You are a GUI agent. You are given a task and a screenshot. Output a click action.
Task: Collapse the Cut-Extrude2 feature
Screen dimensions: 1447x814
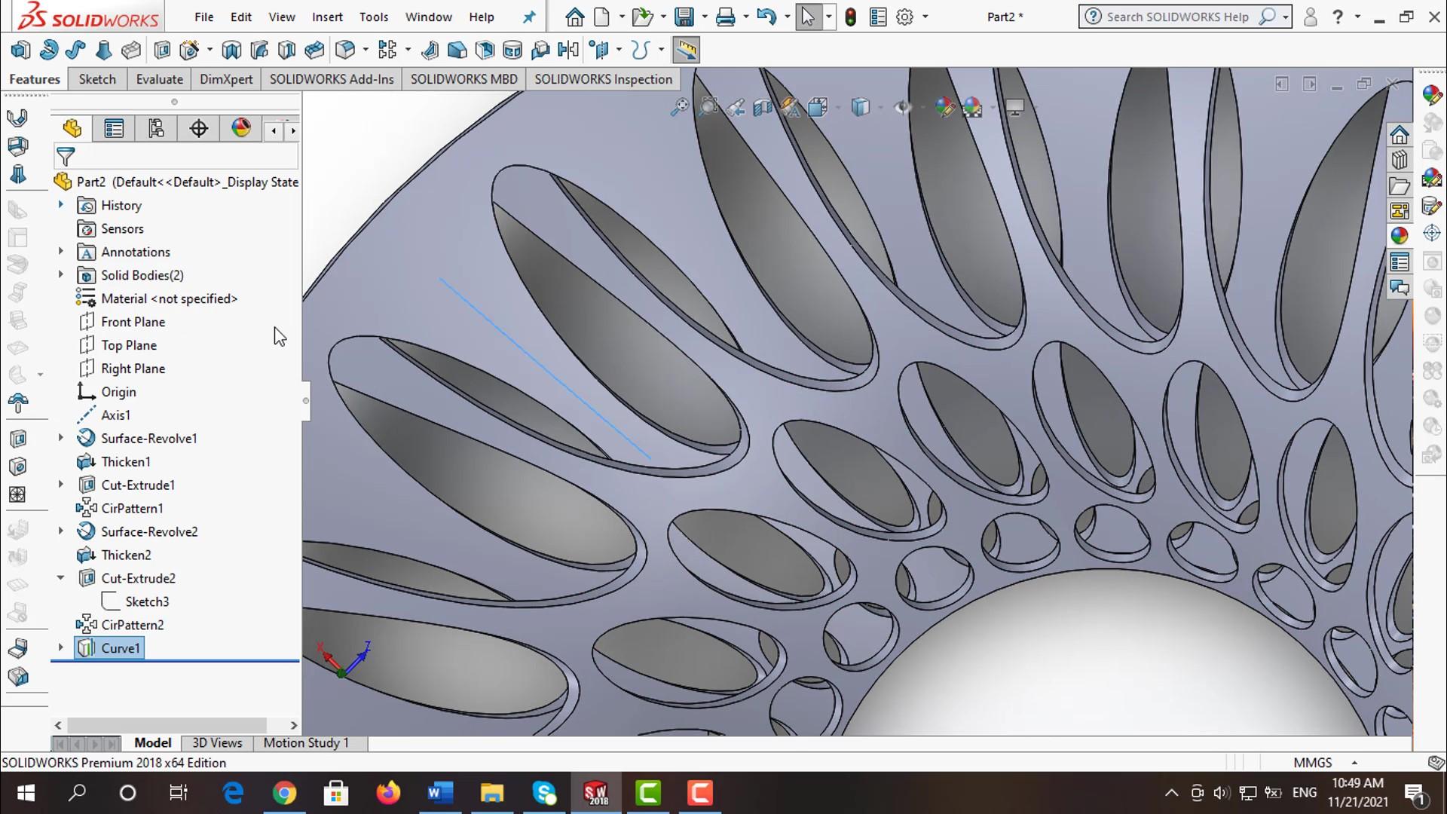[61, 578]
